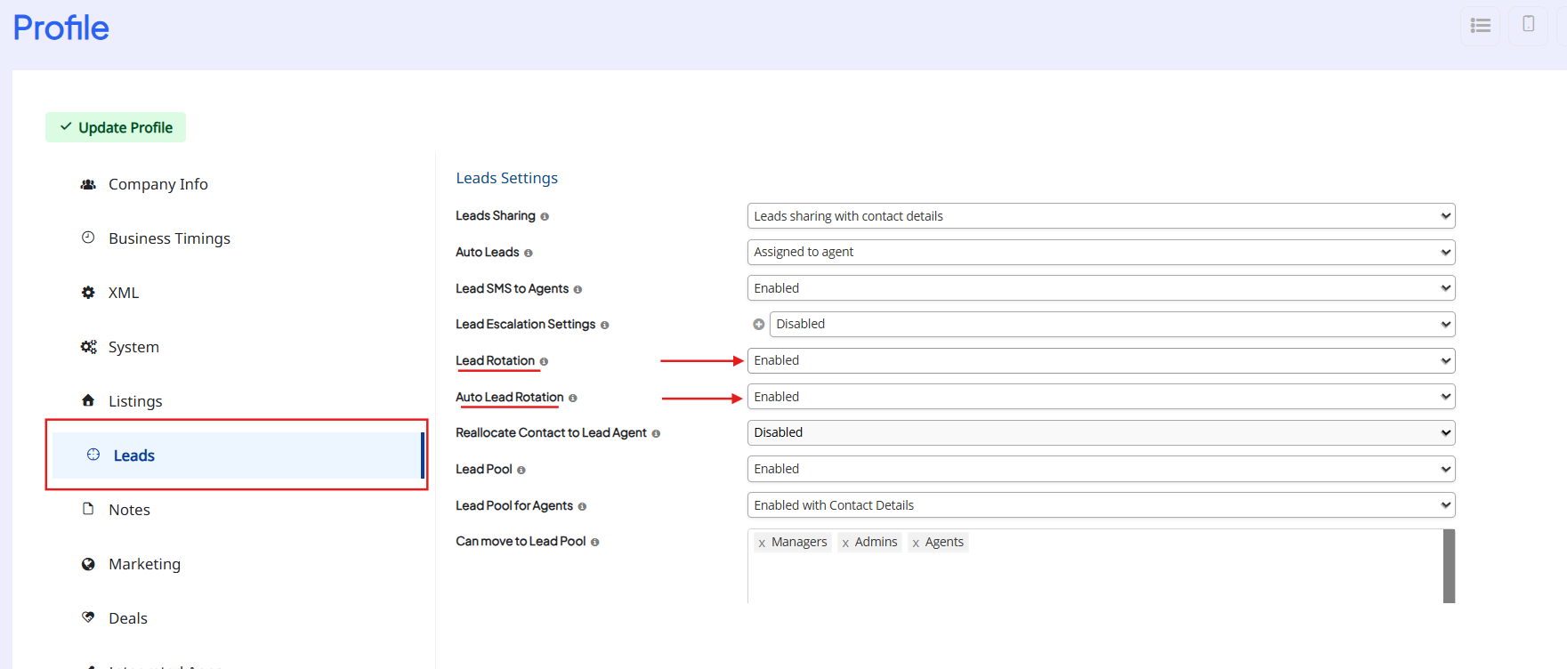Click the Update Profile button
Screen dimensions: 1567x669
click(x=116, y=127)
